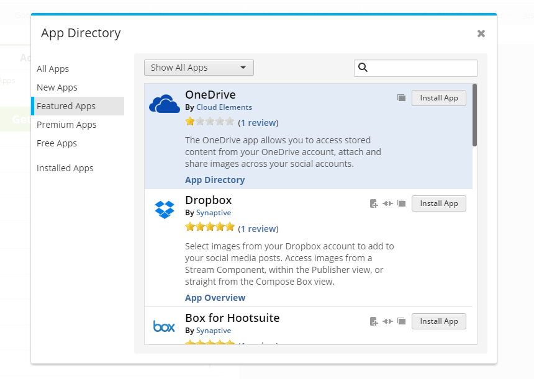Image resolution: width=534 pixels, height=379 pixels.
Task: Select All Apps in sidebar
Action: [x=53, y=69]
